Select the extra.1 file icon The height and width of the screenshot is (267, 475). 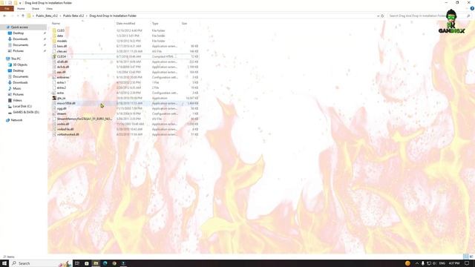54,82
